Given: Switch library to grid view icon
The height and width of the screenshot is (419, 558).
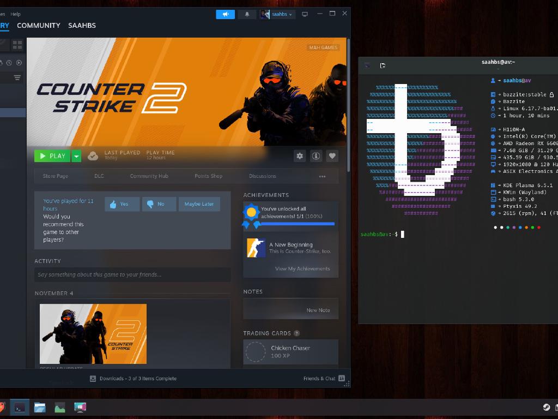Looking at the screenshot, I should pyautogui.click(x=17, y=45).
